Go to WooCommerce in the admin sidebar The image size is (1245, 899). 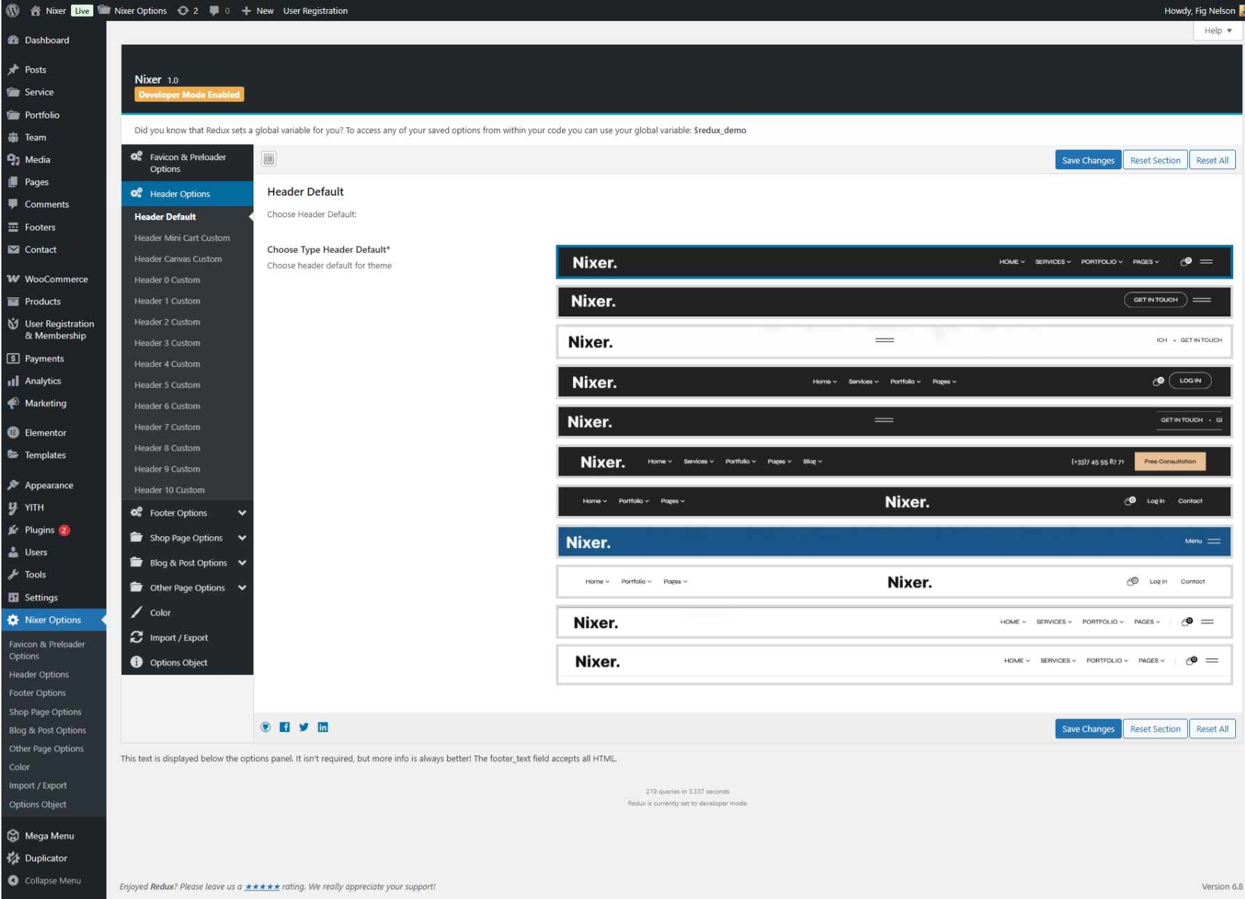coord(56,279)
